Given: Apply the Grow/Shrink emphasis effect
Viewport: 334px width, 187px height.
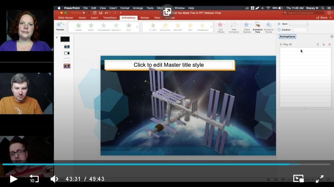Looking at the screenshot, I should 165,27.
